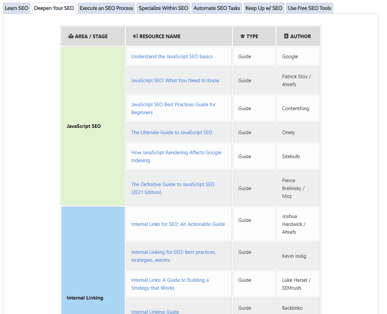Screen dimensions: 387x314
Task: Open The Definitive Guide to JavaScript SEO link
Action: click(x=173, y=184)
